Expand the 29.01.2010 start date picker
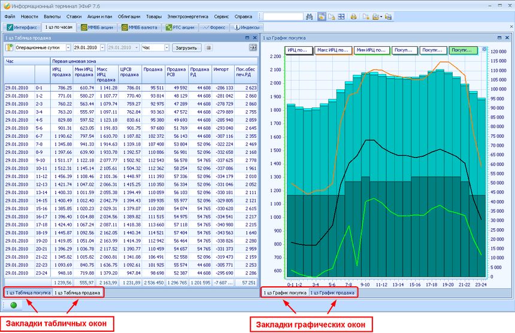515x333 pixels. point(102,47)
